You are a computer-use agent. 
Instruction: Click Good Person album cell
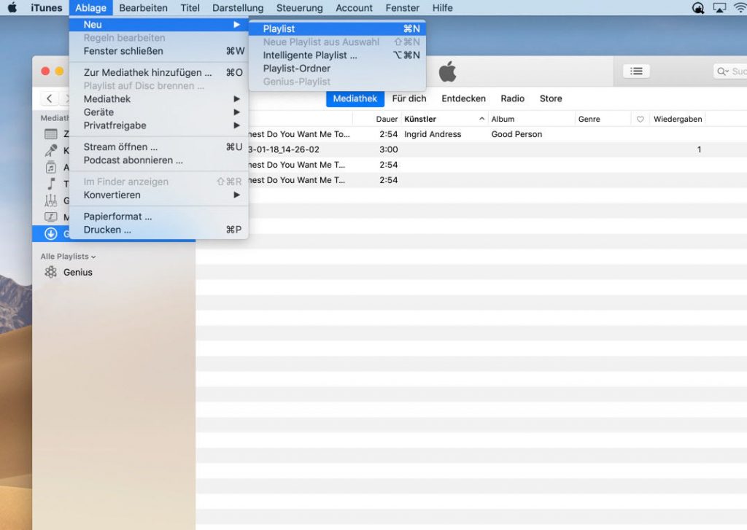point(516,134)
